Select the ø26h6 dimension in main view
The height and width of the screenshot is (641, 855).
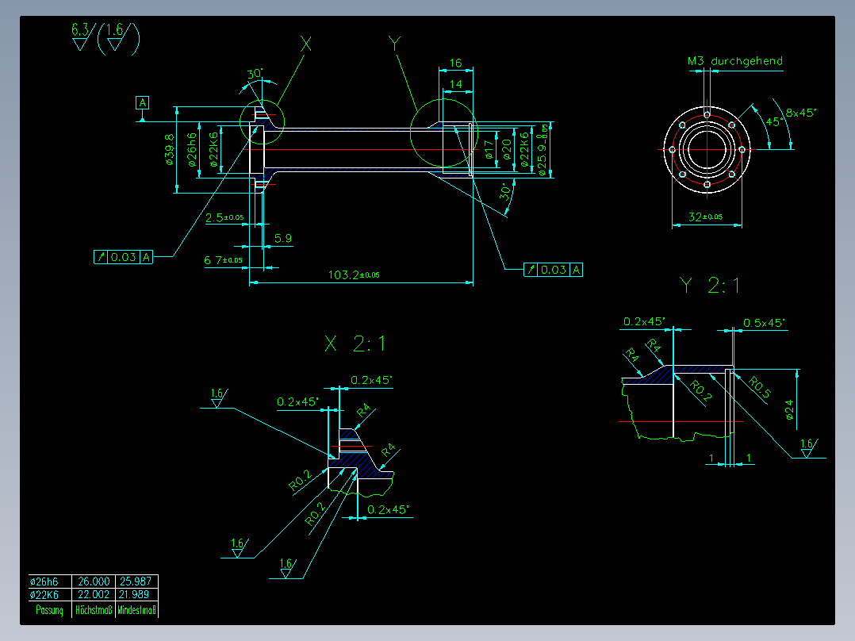pyautogui.click(x=191, y=149)
